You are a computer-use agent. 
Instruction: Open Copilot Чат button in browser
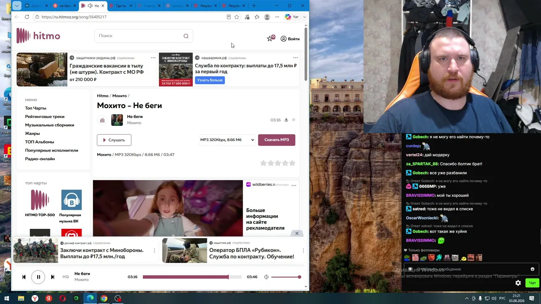pyautogui.click(x=292, y=17)
